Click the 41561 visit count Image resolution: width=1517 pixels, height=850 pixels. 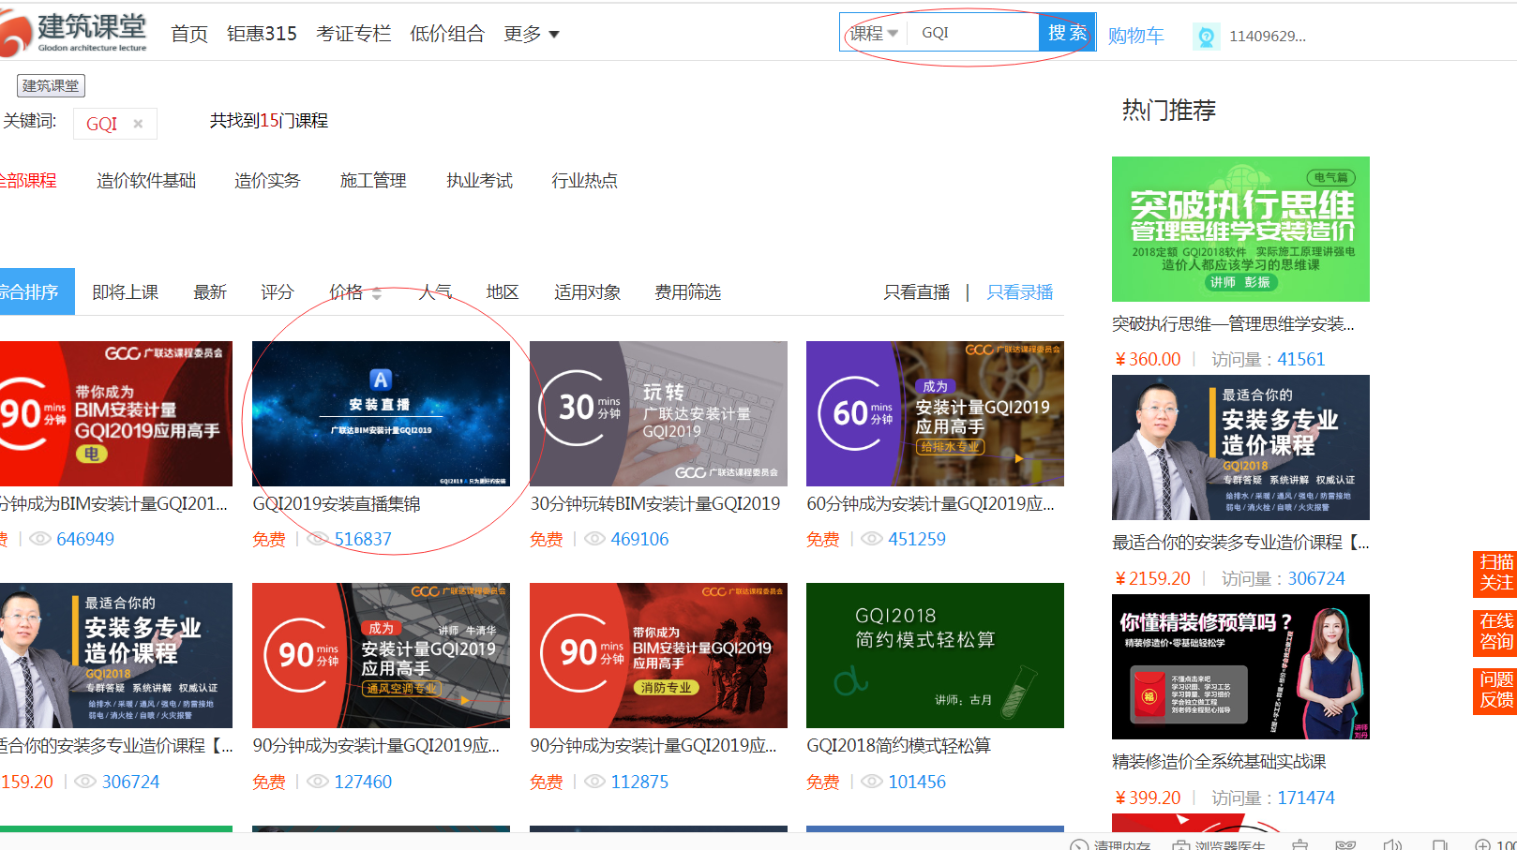[x=1301, y=359]
